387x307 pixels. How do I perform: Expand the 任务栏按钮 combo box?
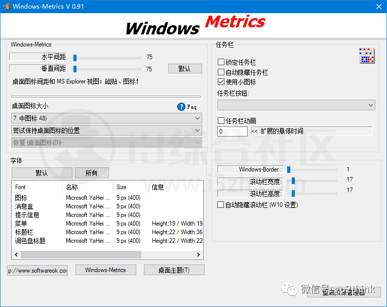296,105
